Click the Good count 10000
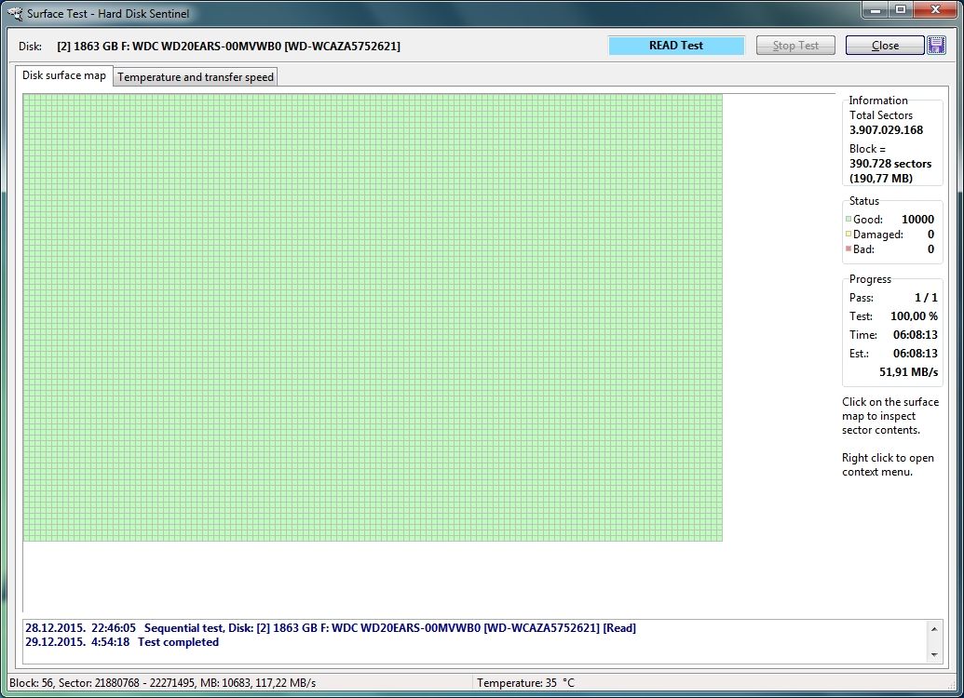964x698 pixels. pos(917,220)
